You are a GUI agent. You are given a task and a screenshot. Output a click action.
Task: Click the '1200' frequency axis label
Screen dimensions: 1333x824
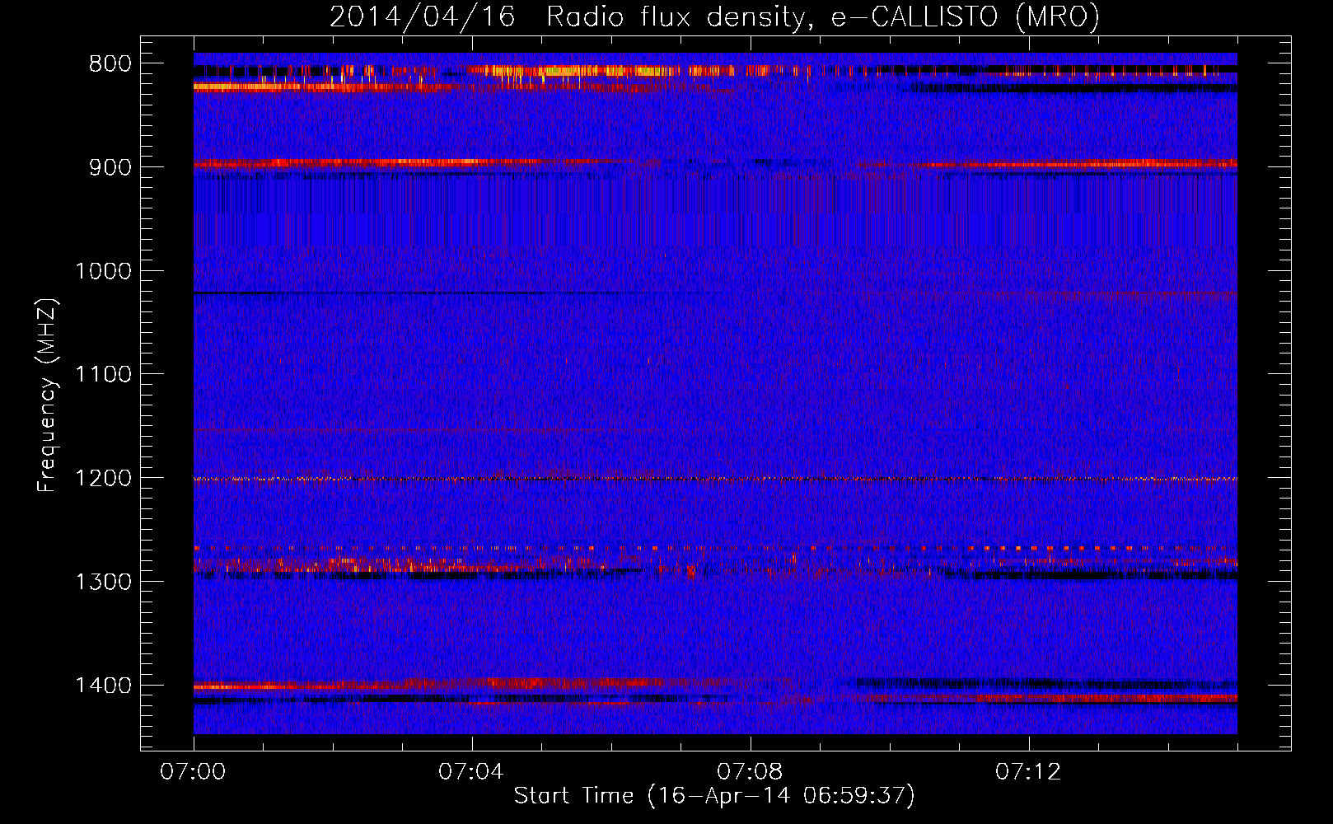pyautogui.click(x=103, y=479)
